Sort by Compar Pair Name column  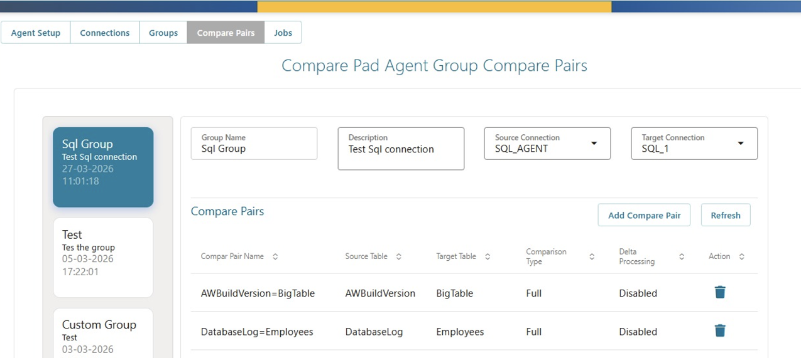[x=275, y=256]
